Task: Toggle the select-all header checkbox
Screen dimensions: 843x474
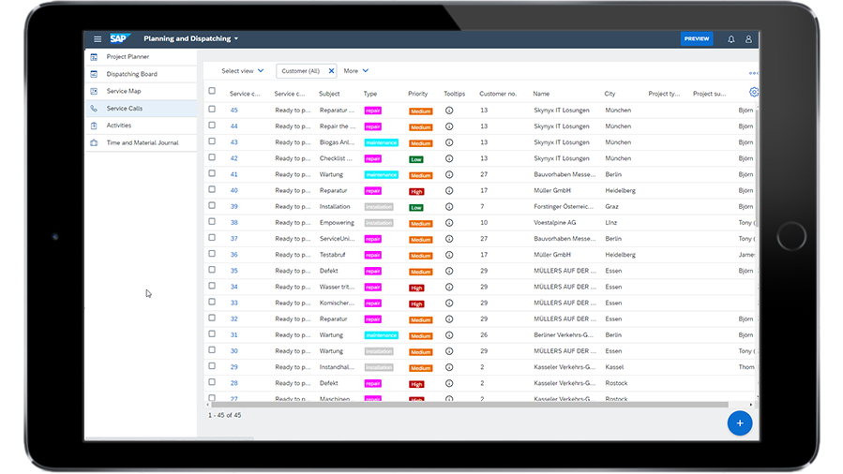Action: pos(212,92)
